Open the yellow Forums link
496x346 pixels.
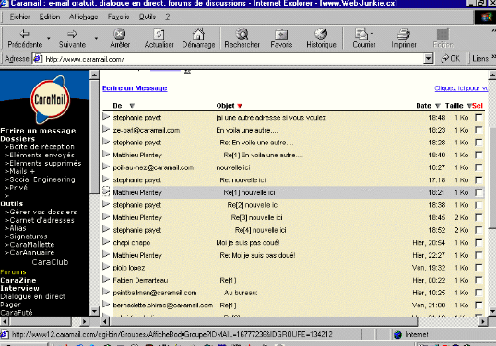click(x=13, y=271)
